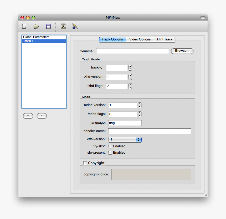Zoom the MP4Mux window with the green button

coord(33,18)
